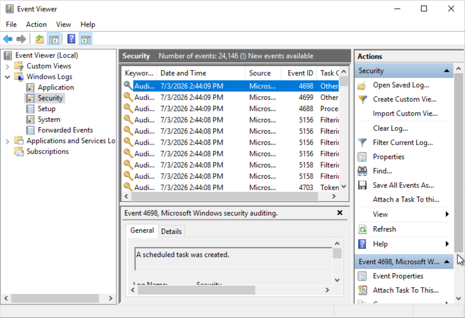Collapse the Security actions section header

coord(446,71)
